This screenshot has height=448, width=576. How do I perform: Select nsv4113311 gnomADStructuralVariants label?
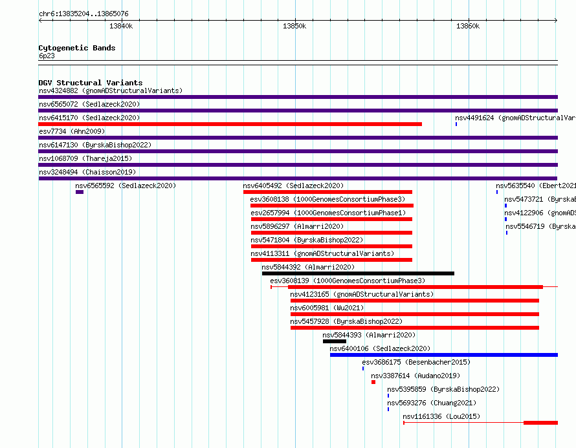pos(322,253)
